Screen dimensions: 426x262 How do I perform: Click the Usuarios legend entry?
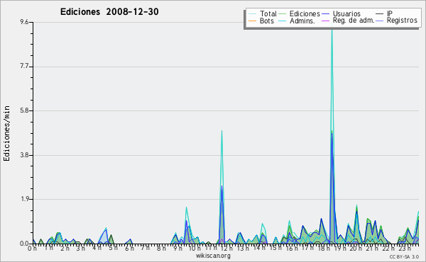(x=341, y=13)
